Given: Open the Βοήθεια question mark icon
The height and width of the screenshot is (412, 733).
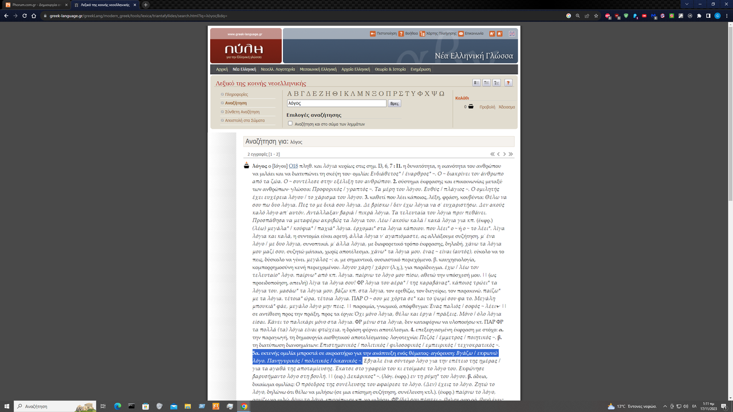Looking at the screenshot, I should [x=401, y=34].
